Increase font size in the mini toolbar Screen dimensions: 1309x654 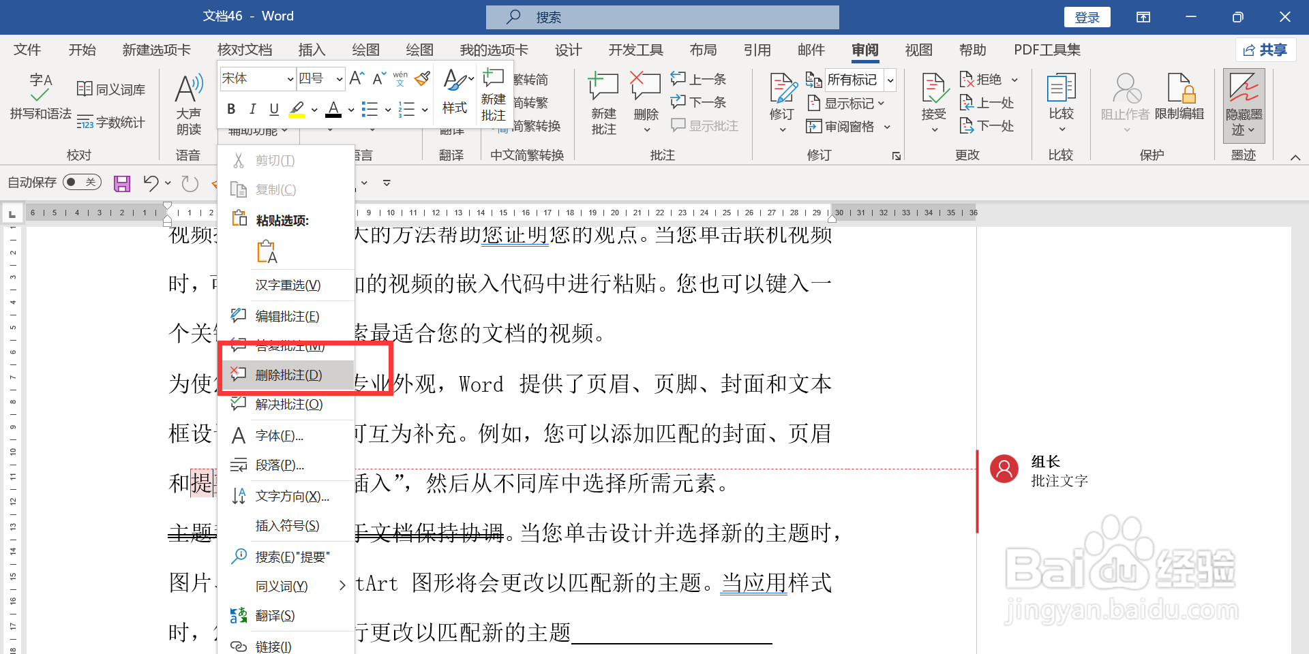tap(357, 79)
